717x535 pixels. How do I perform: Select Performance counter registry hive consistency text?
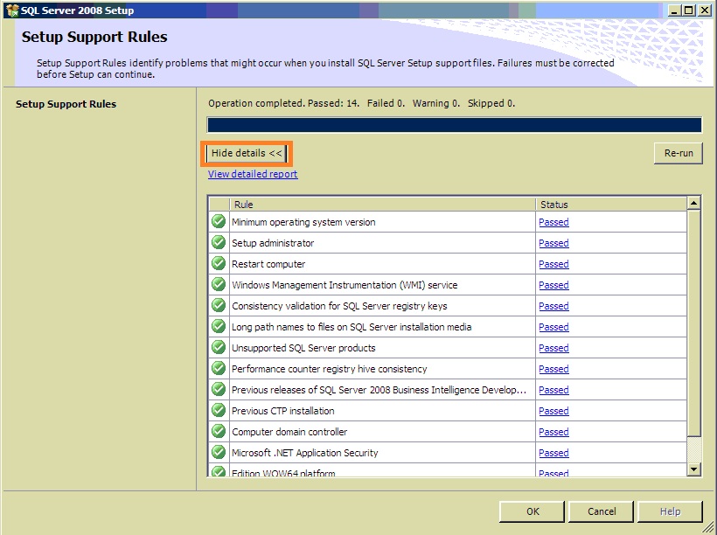click(x=330, y=370)
